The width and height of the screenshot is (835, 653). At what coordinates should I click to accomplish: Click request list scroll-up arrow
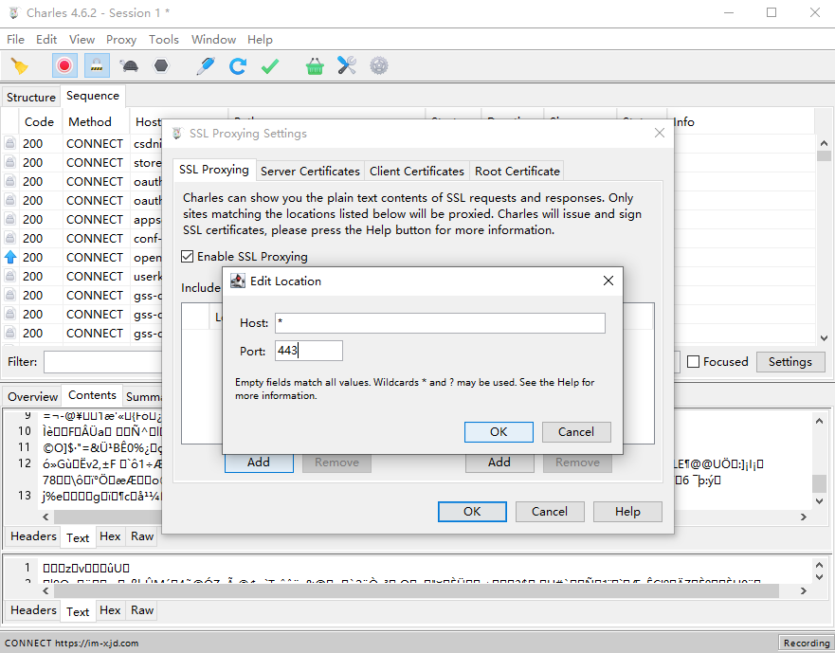[824, 143]
